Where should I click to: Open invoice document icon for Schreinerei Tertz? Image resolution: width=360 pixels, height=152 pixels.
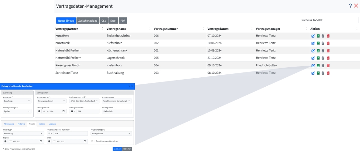[323, 73]
